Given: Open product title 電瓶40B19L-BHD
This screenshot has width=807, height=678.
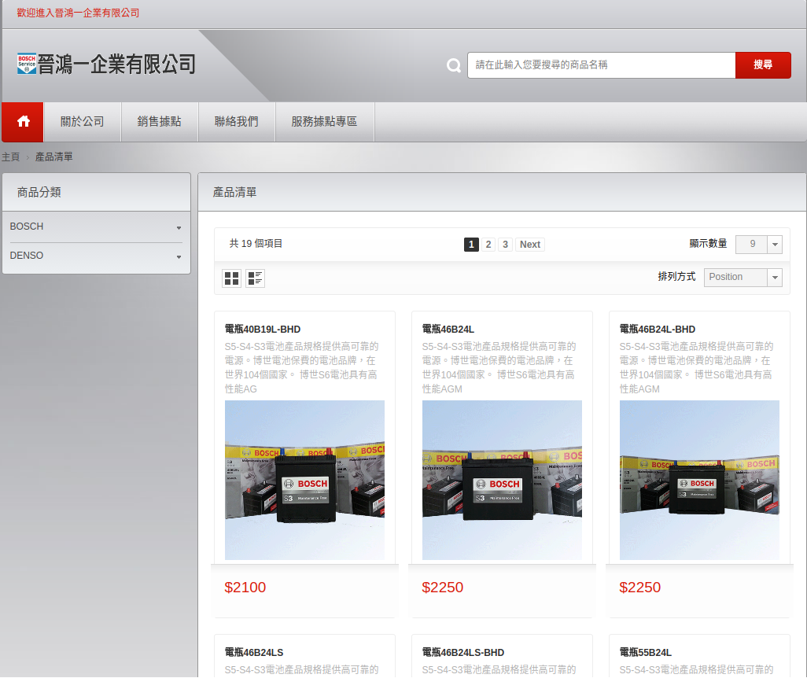Looking at the screenshot, I should pos(263,330).
